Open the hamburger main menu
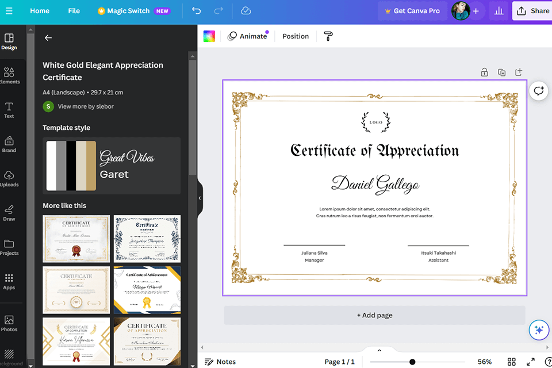The image size is (552, 368). pyautogui.click(x=9, y=11)
